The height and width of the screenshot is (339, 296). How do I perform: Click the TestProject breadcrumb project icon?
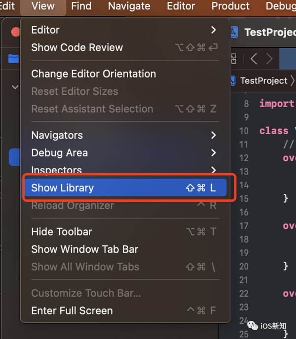coord(233,80)
